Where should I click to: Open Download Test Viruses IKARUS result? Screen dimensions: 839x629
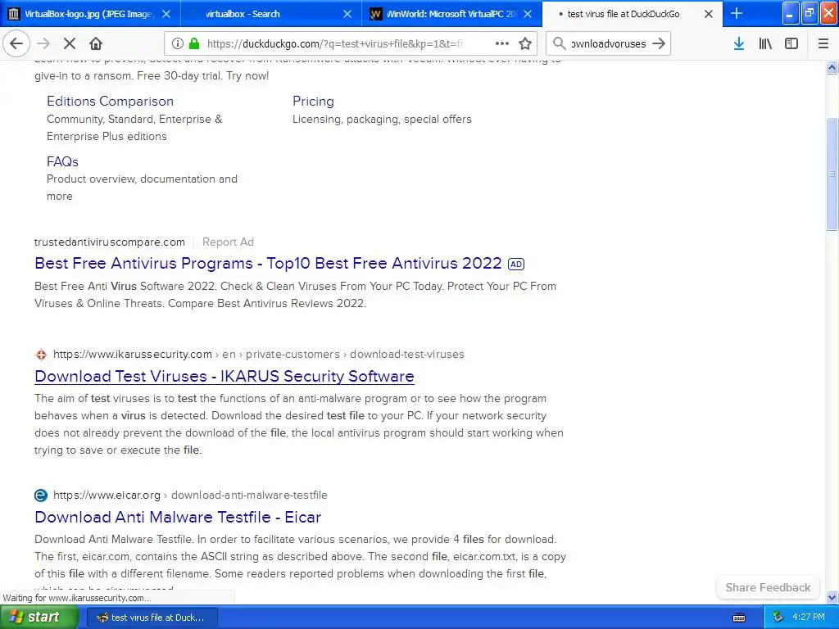(x=224, y=376)
